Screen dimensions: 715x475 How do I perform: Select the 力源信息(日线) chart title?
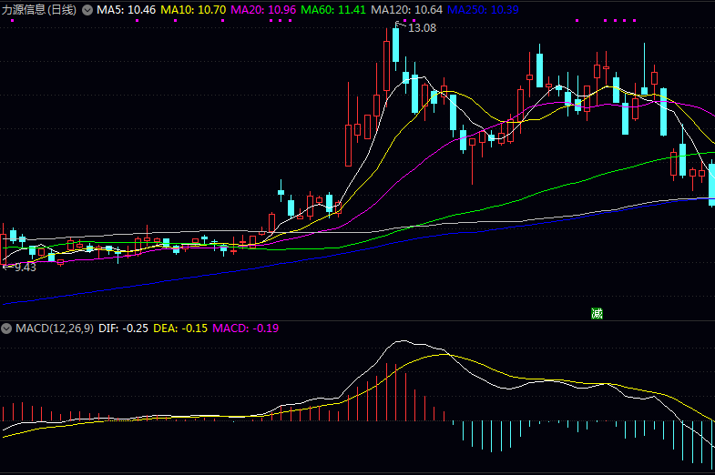click(x=39, y=10)
